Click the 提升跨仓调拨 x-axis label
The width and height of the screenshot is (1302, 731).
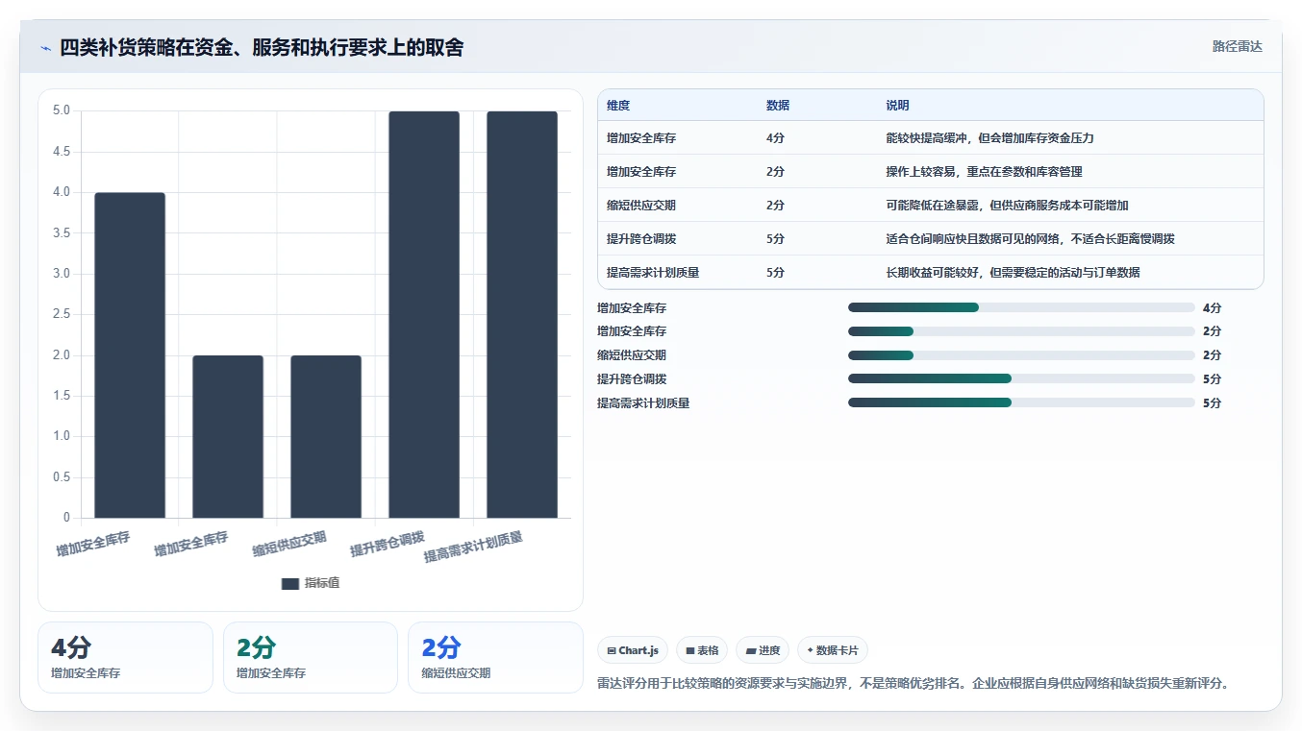[x=388, y=543]
